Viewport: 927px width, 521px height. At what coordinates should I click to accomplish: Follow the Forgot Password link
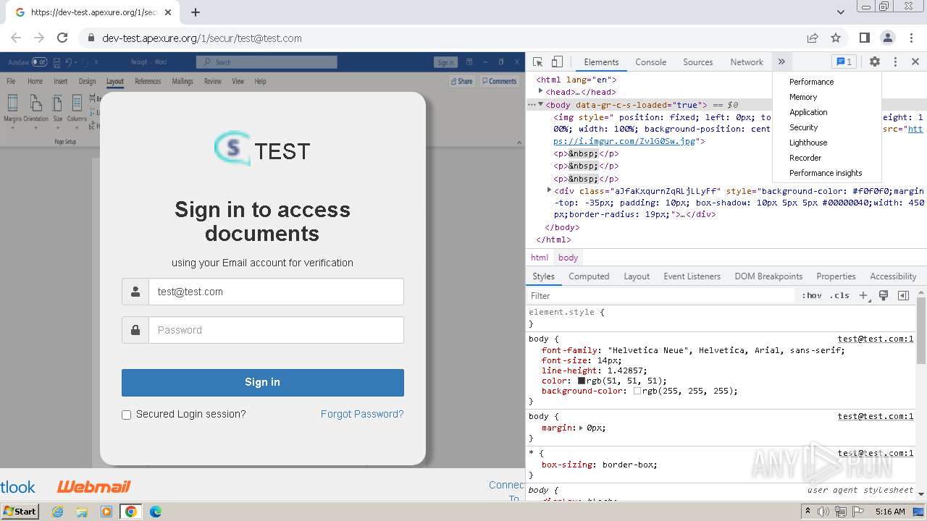pyautogui.click(x=362, y=414)
